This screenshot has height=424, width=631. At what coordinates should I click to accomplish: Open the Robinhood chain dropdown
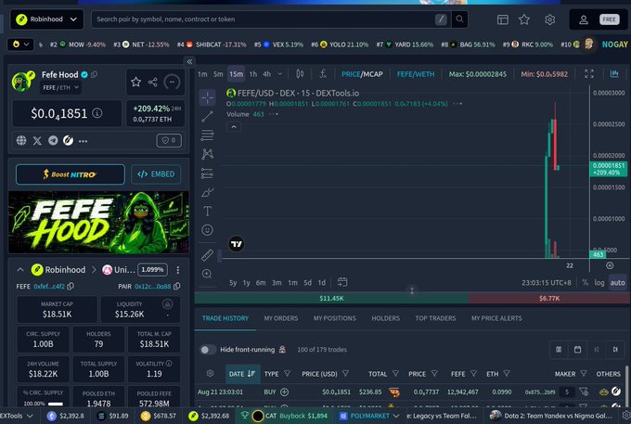pyautogui.click(x=46, y=19)
